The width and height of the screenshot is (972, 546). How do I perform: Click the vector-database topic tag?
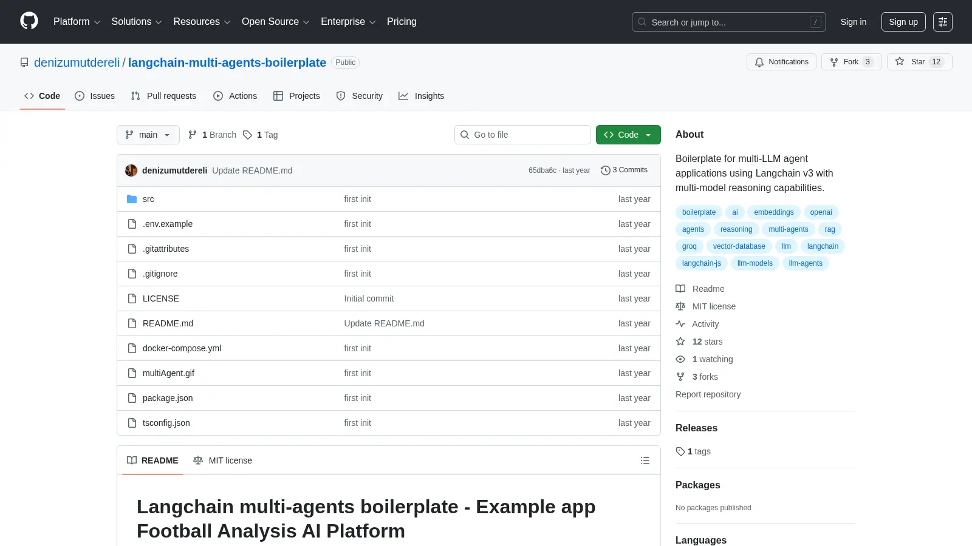pyautogui.click(x=739, y=246)
